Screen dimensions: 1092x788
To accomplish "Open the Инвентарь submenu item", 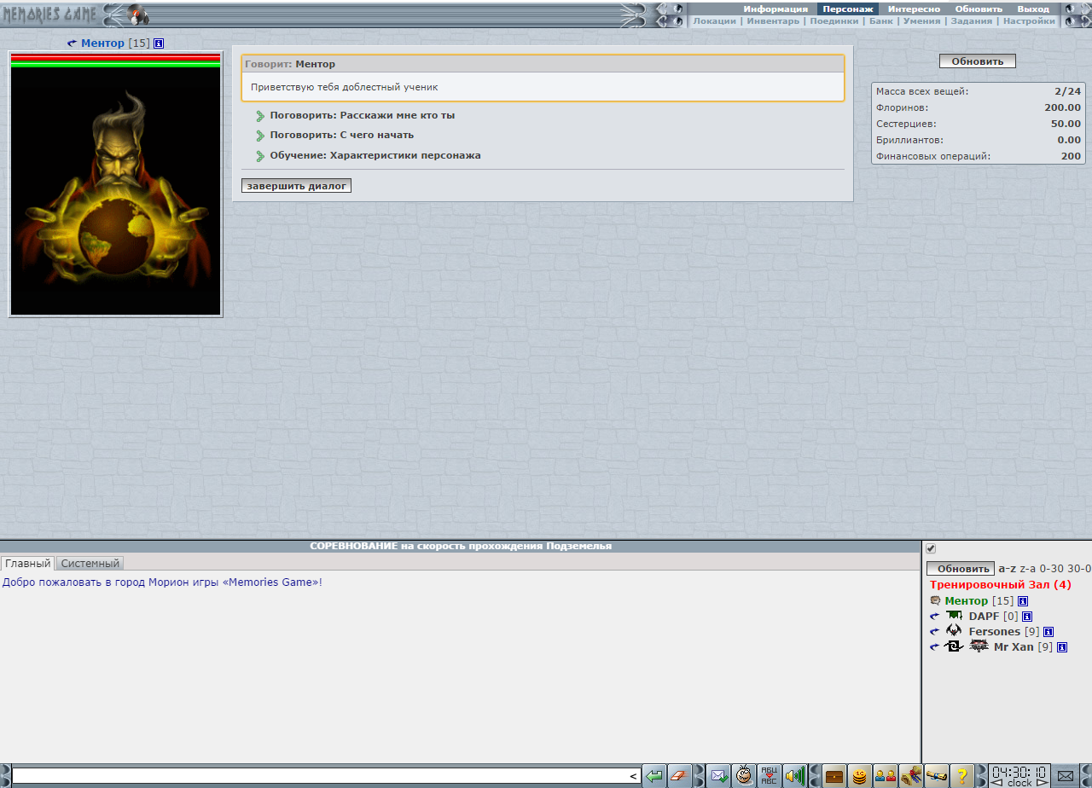I will [773, 21].
